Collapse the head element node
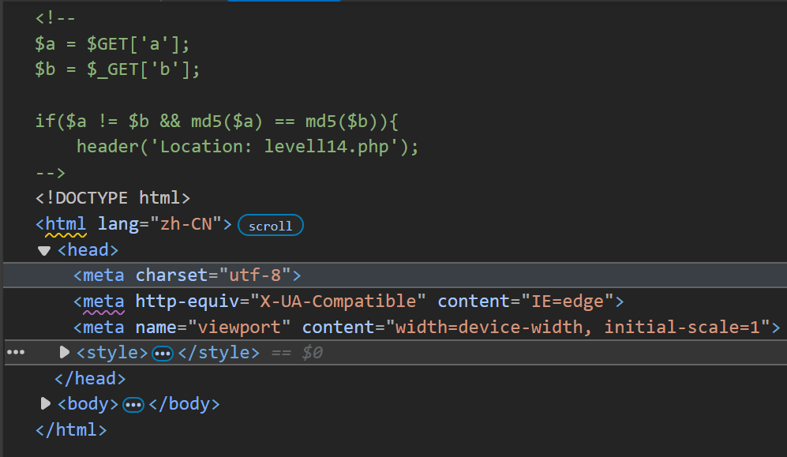Screen dimensions: 787x457 tap(44, 250)
